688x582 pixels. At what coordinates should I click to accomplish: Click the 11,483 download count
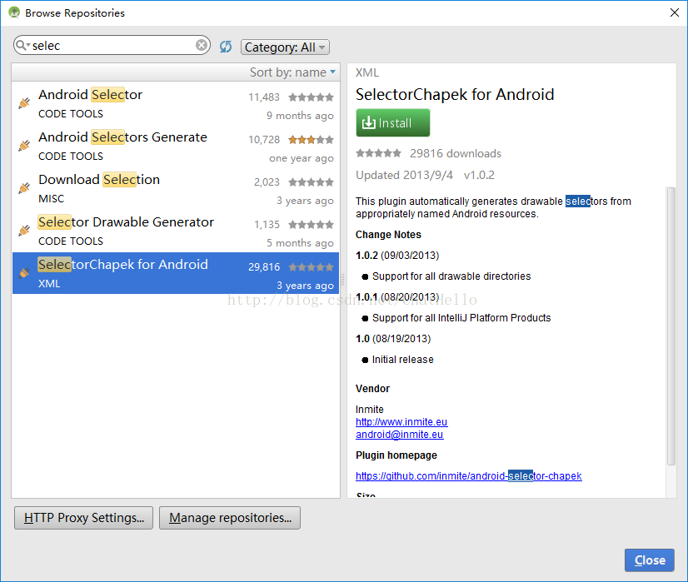264,97
